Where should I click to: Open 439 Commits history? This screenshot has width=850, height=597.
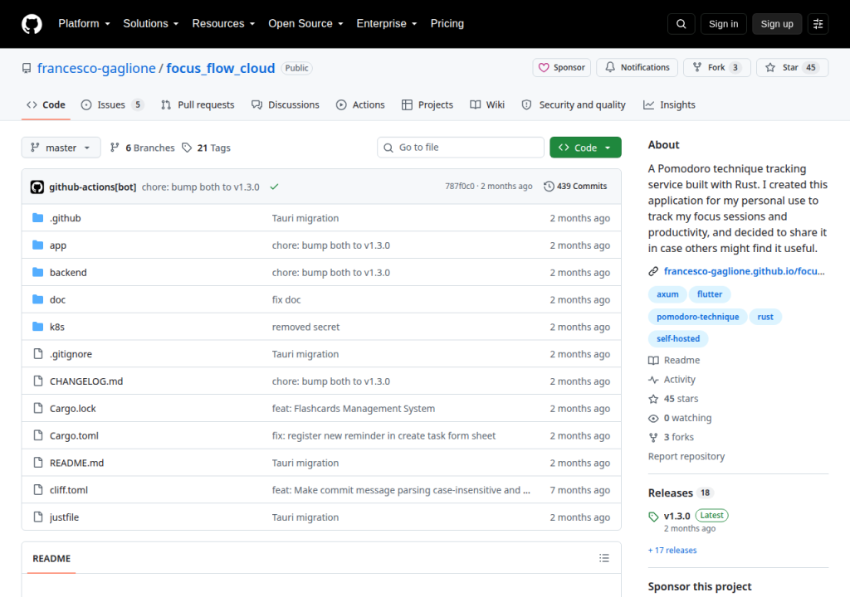[x=575, y=187]
